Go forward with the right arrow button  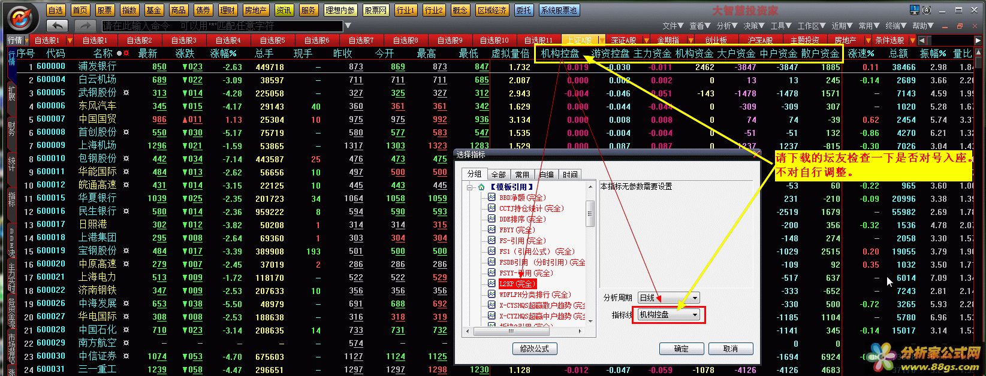point(85,26)
